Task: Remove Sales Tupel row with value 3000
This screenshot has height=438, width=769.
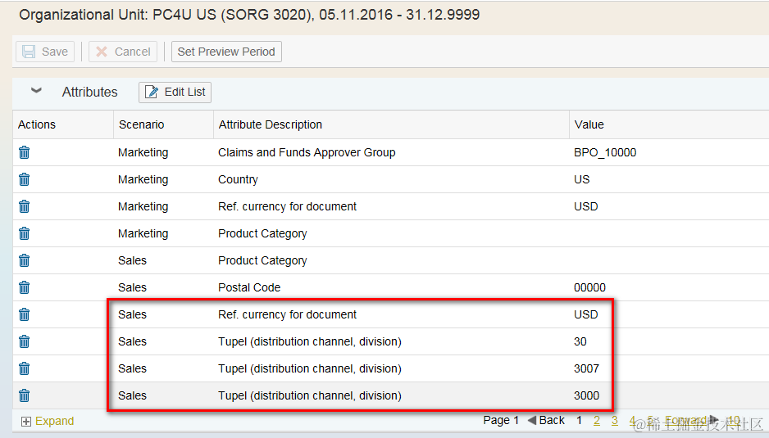Action: 25,395
